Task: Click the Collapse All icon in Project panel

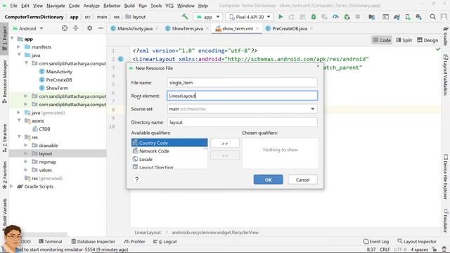Action: coord(75,28)
